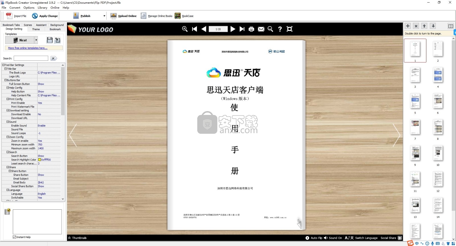Click the print icon in viewer toolbar
456x246 pixels.
(251, 29)
